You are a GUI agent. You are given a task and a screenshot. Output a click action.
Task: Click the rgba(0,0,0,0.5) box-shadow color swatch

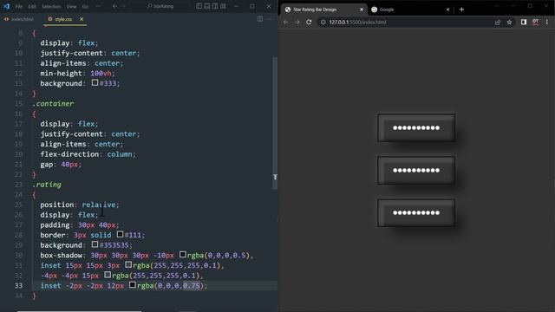(183, 255)
